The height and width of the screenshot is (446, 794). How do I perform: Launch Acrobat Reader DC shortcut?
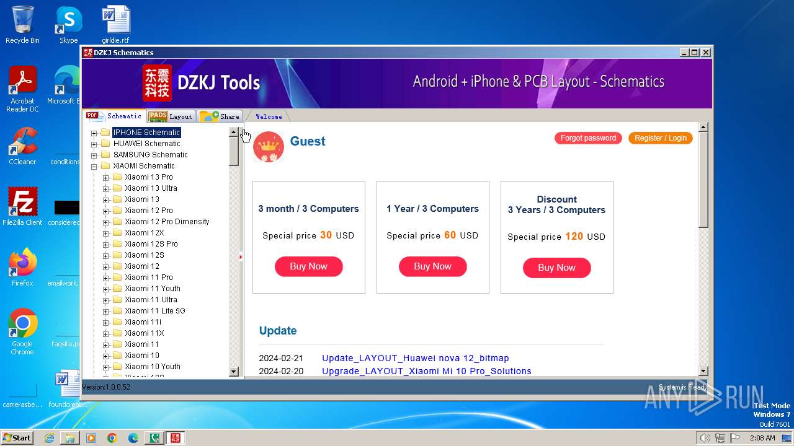[22, 90]
